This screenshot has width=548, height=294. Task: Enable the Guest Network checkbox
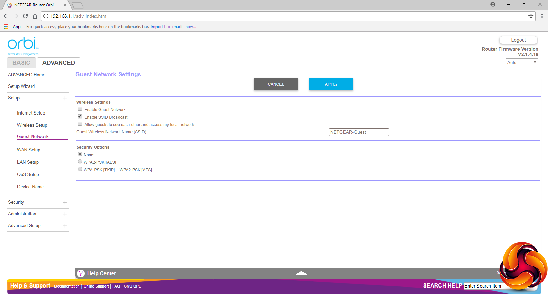80,109
